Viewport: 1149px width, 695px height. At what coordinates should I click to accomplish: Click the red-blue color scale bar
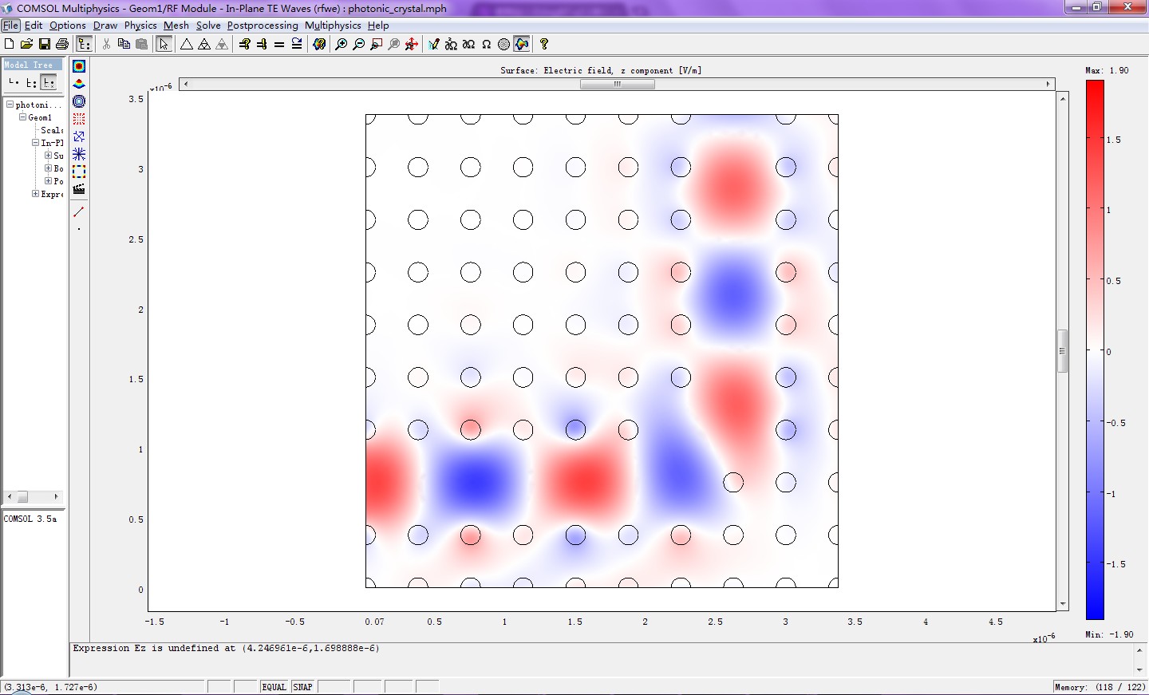point(1095,349)
